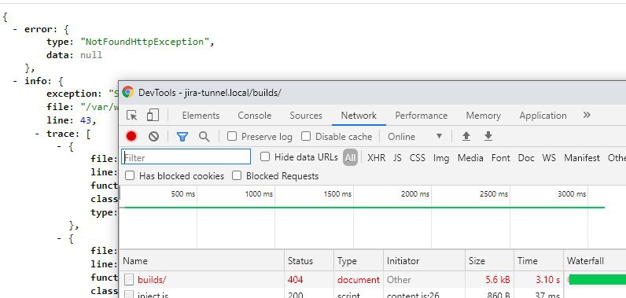Open the Performance tab
The image size is (626, 298).
422,116
